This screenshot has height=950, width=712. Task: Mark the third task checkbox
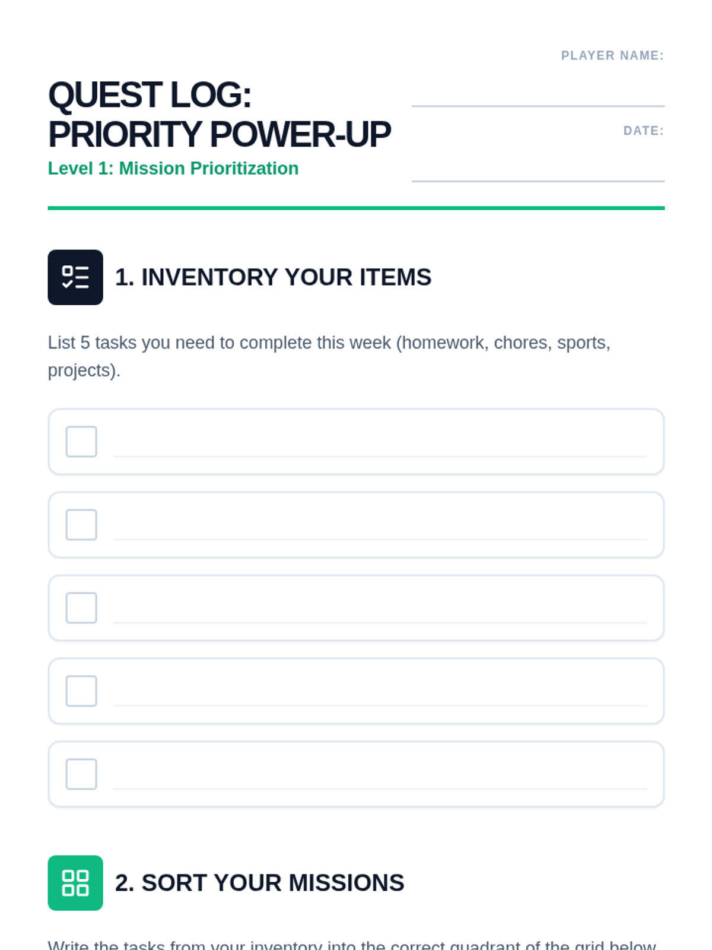(81, 608)
